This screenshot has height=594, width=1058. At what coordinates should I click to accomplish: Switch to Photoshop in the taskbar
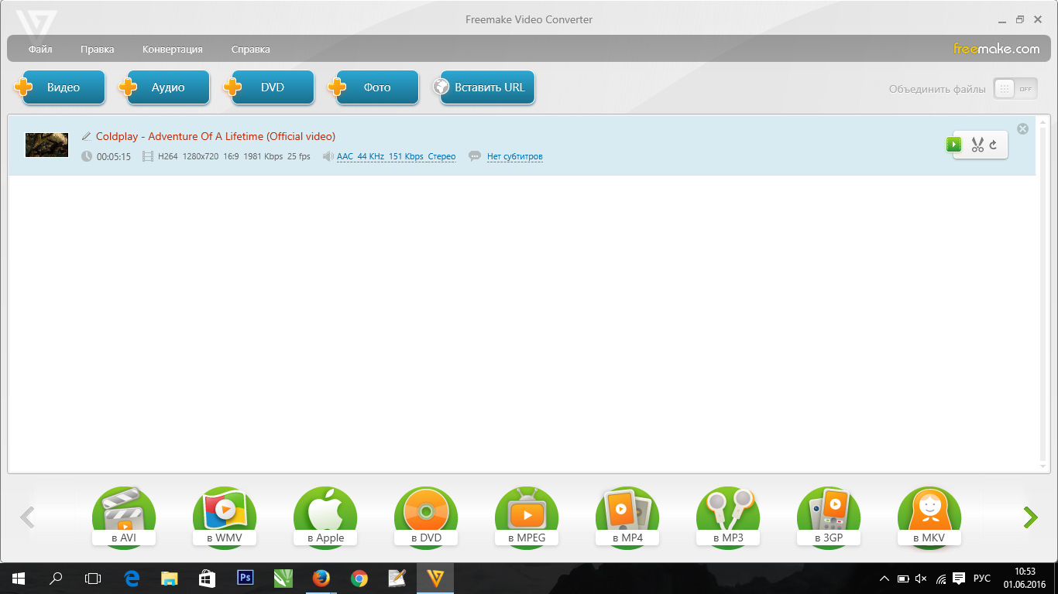(246, 578)
